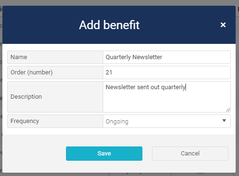Focus the Name input field
Viewport: 239px width, 176px height.
pos(167,57)
